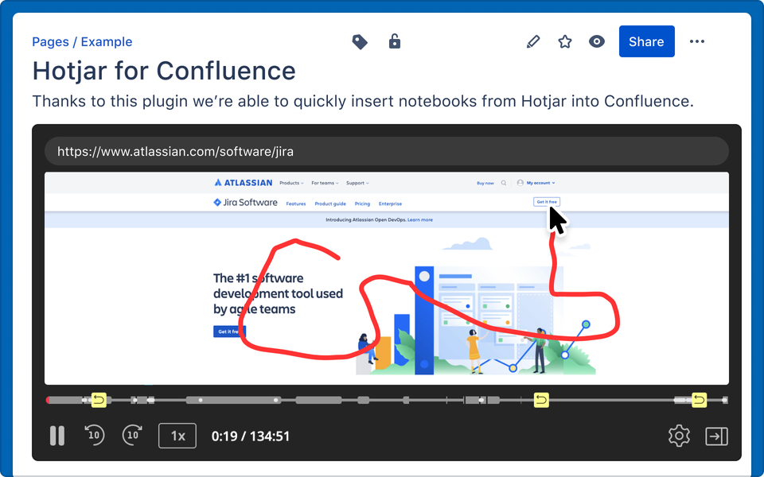Open the Enterprise tab in Jira navigation
The height and width of the screenshot is (477, 764).
click(x=390, y=204)
